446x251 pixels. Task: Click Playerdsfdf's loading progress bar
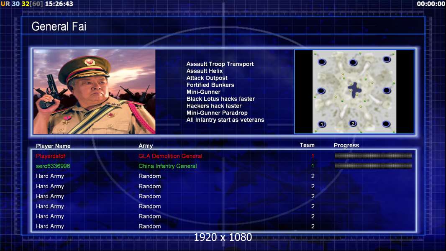pyautogui.click(x=373, y=156)
